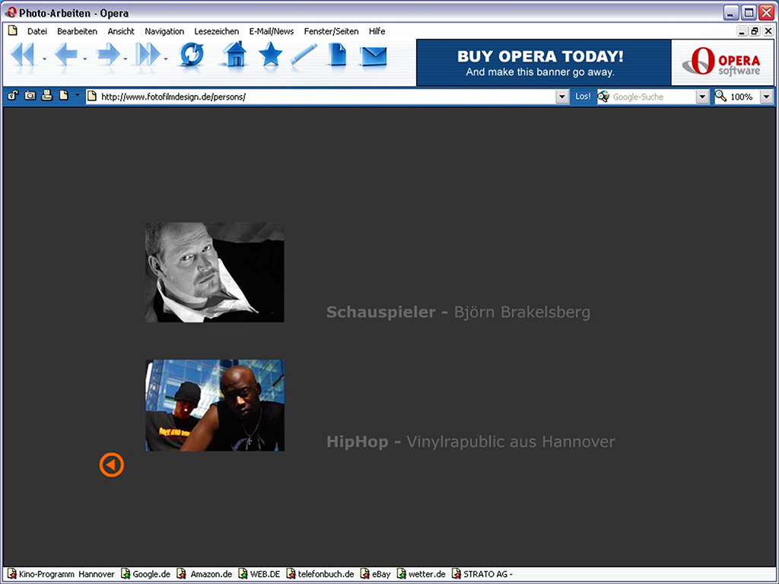Click the Opera logo in the title bar
This screenshot has height=584, width=779.
[11, 12]
